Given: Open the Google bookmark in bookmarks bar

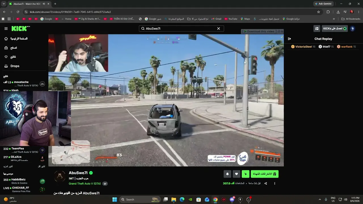Looking at the screenshot, I should point(46,19).
